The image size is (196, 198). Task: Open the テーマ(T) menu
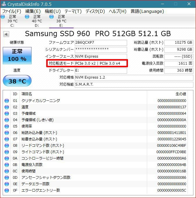pos(73,11)
